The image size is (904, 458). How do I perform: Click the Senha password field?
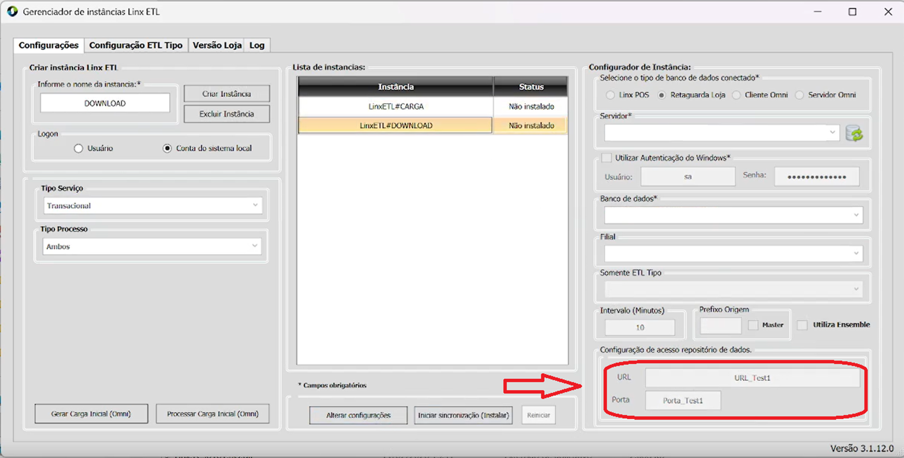[x=817, y=177]
